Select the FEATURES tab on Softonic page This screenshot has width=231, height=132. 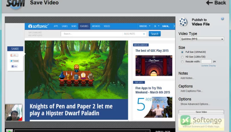click(x=84, y=26)
